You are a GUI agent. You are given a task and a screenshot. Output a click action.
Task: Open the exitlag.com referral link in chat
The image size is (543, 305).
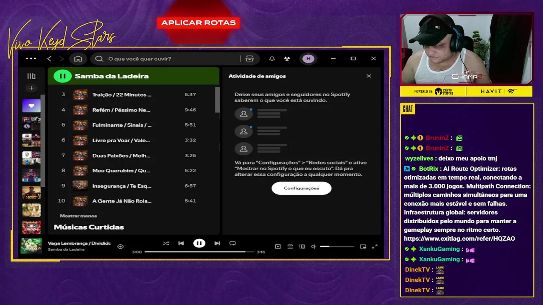[459, 238]
